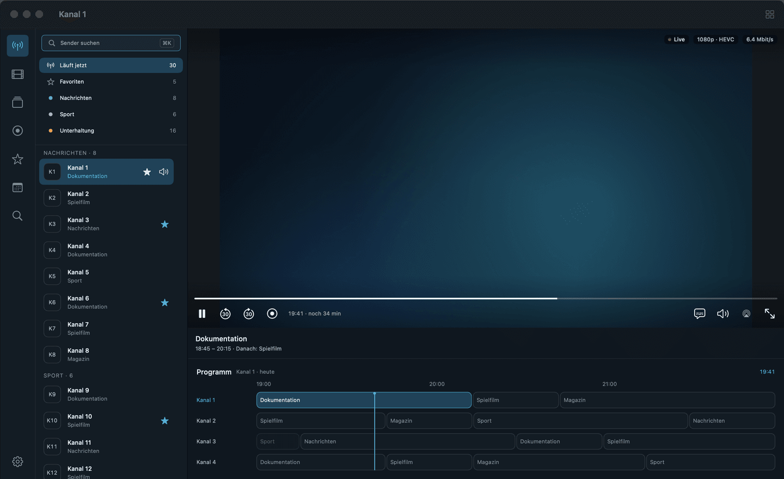Click the Sender suchen search field
The width and height of the screenshot is (784, 479).
[x=111, y=43]
